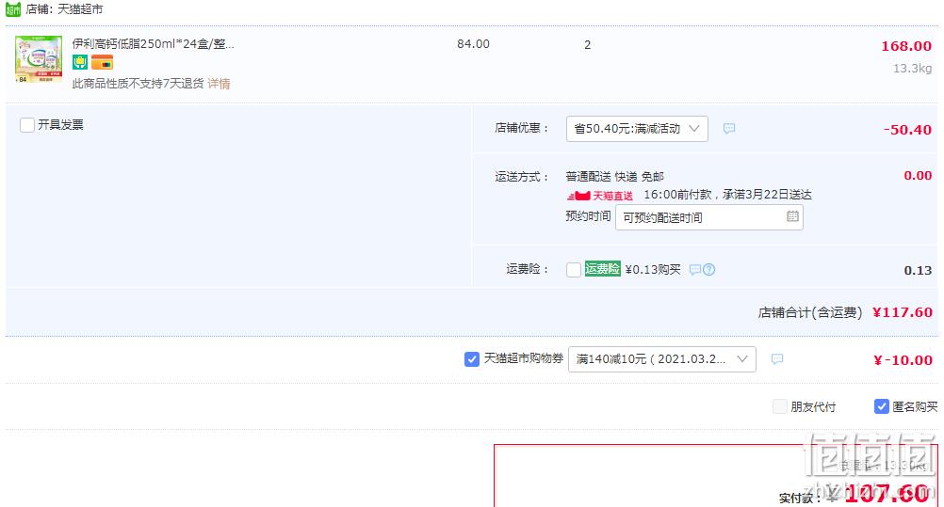
Task: Tick the 开具发票 invoice checkbox
Action: pos(27,125)
